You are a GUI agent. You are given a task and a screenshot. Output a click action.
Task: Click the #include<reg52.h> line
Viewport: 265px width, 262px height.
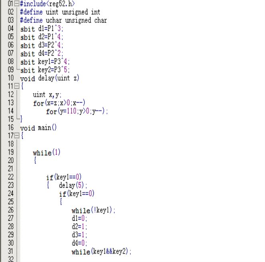click(47, 4)
